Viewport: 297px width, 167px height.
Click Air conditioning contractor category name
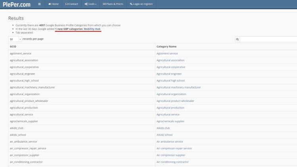tap(173, 162)
